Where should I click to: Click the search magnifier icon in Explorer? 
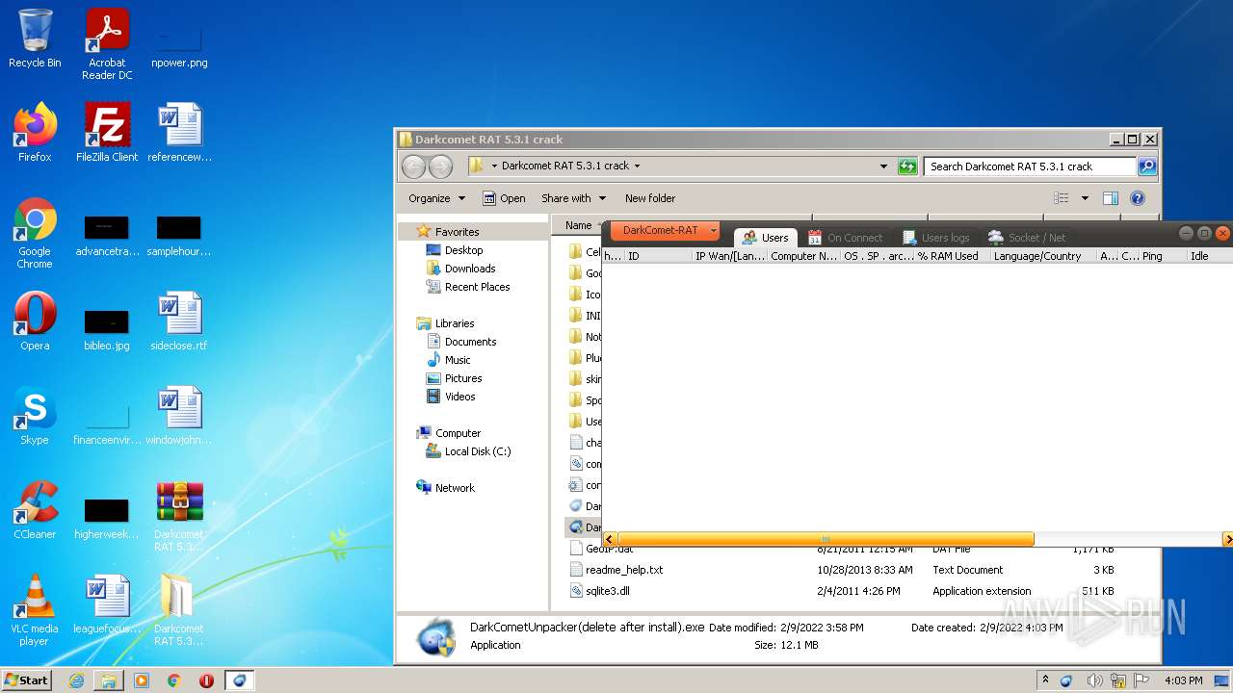click(x=1146, y=167)
